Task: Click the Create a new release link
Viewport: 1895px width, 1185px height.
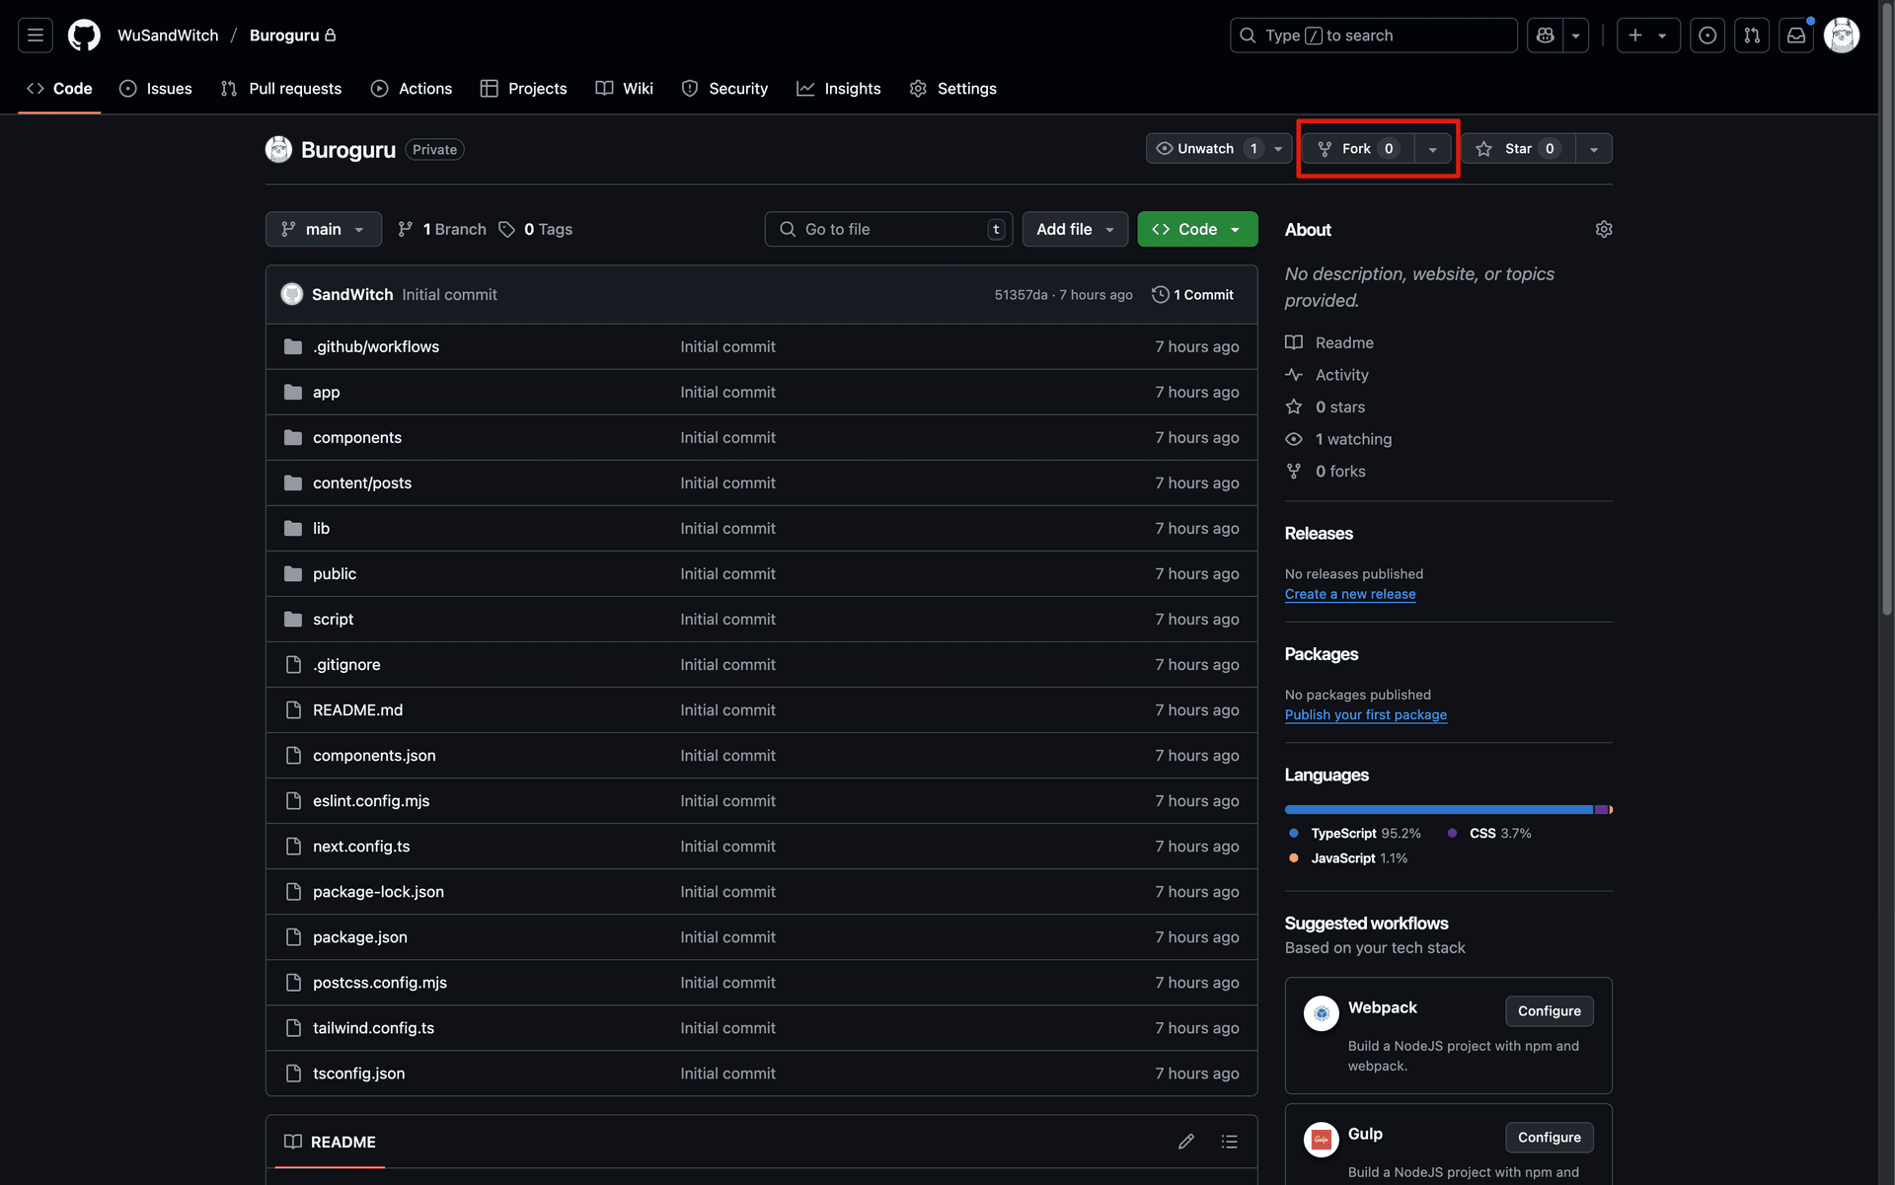Action: click(x=1349, y=594)
